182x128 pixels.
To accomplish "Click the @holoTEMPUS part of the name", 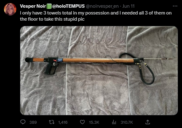I will (68, 6).
